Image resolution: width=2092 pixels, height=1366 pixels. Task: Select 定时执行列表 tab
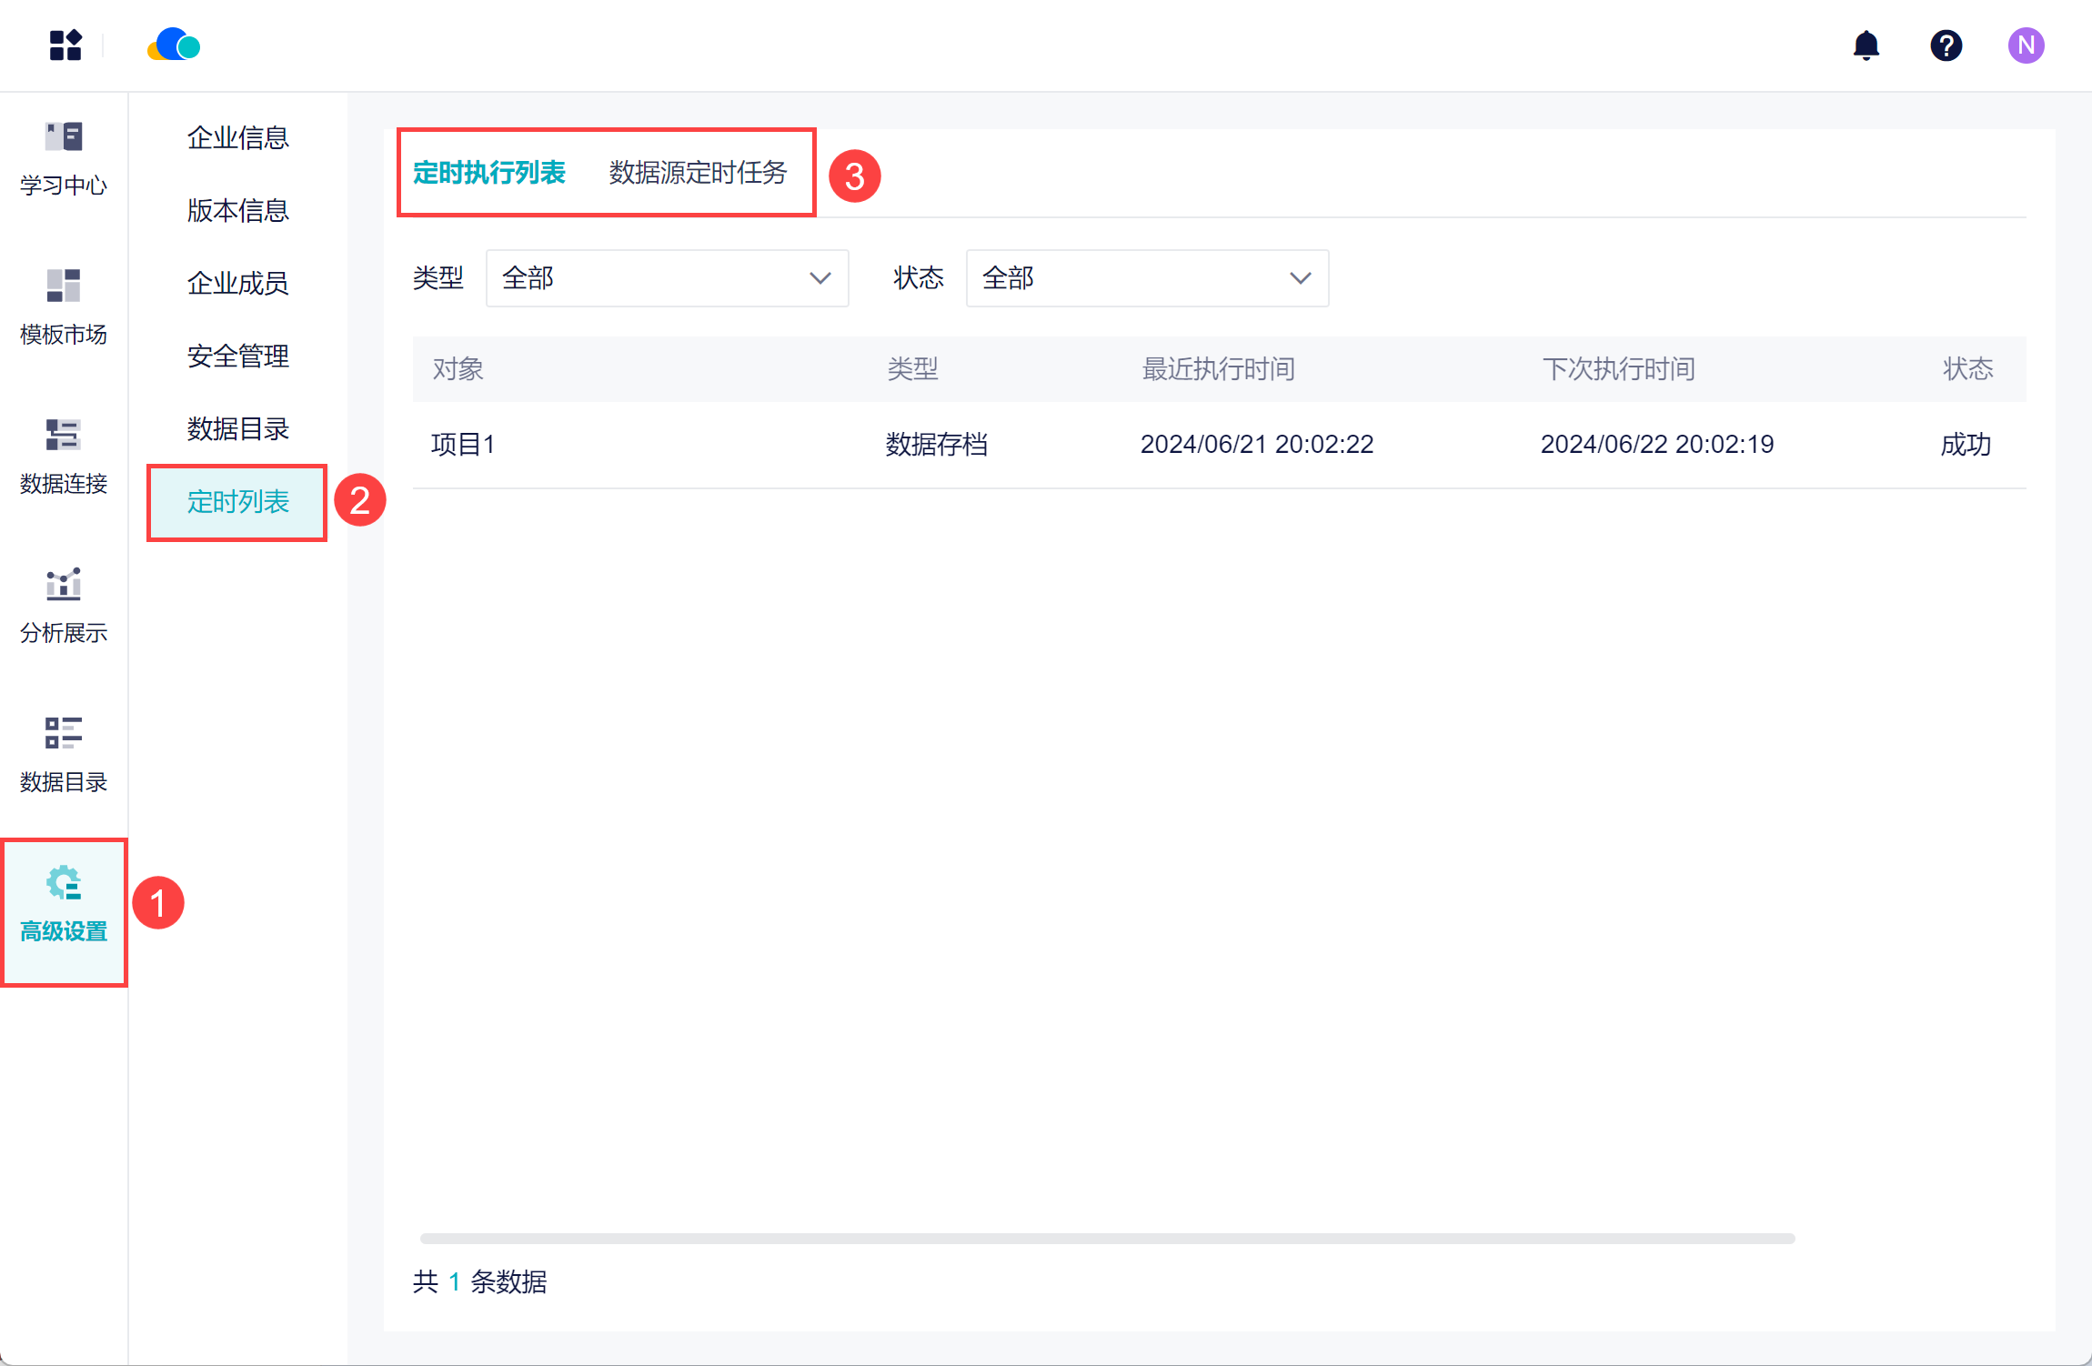click(489, 173)
